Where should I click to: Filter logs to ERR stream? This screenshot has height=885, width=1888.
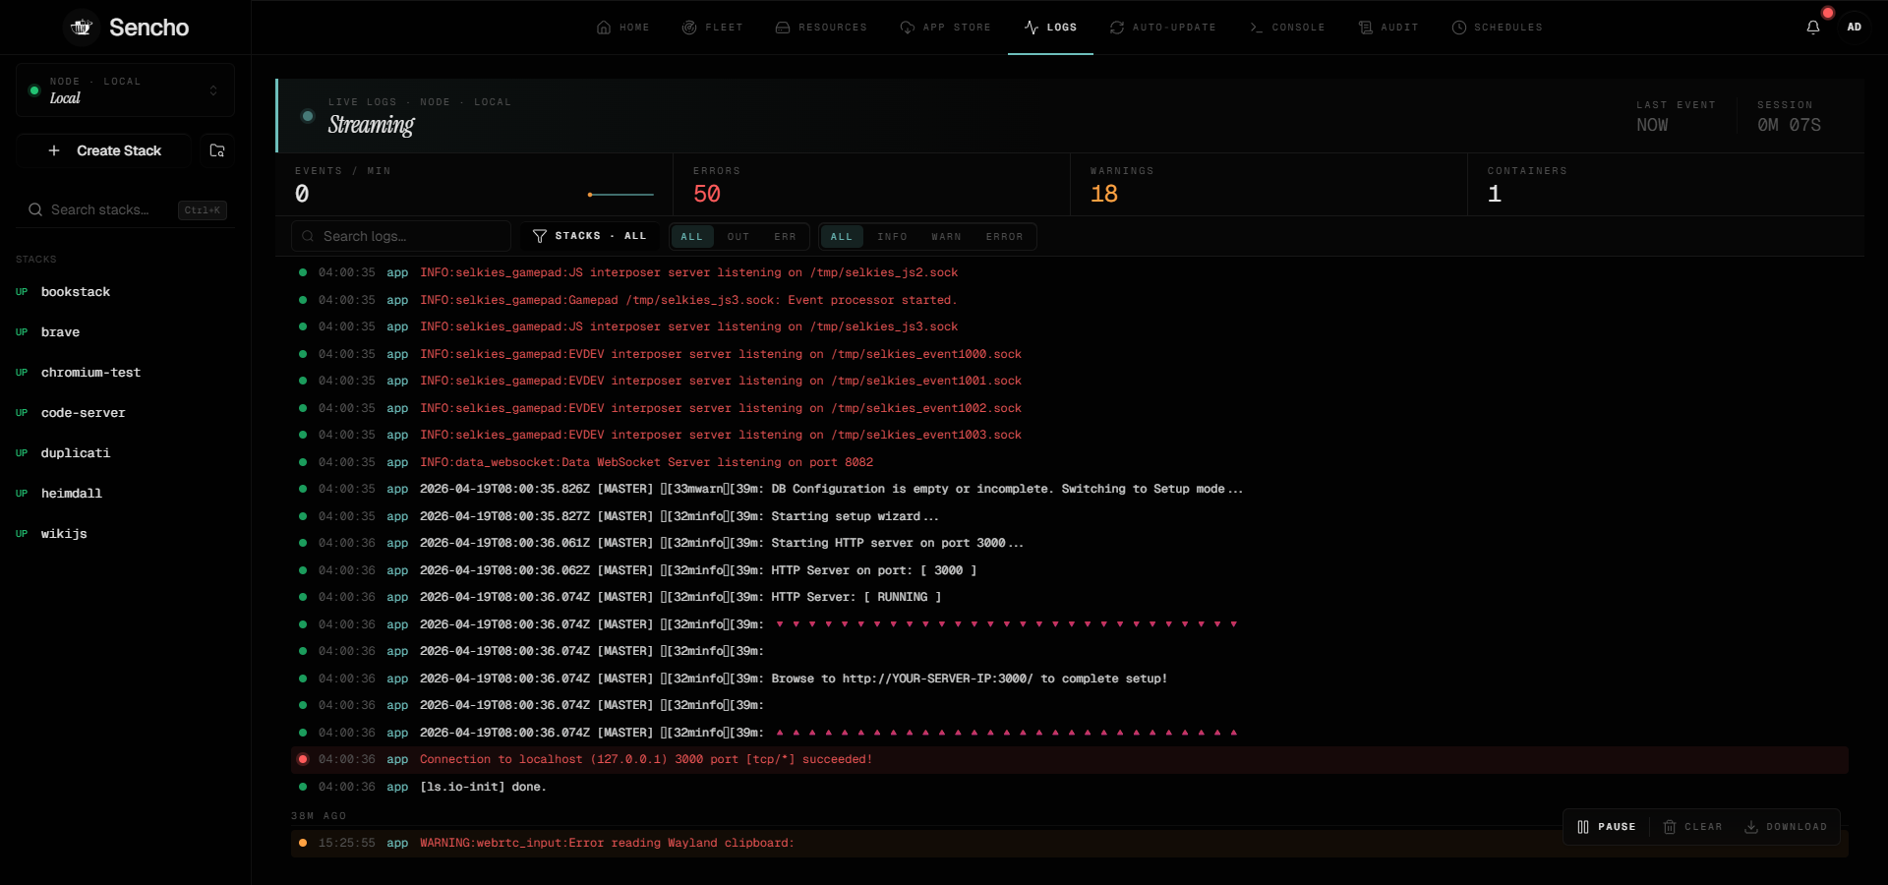coord(785,237)
